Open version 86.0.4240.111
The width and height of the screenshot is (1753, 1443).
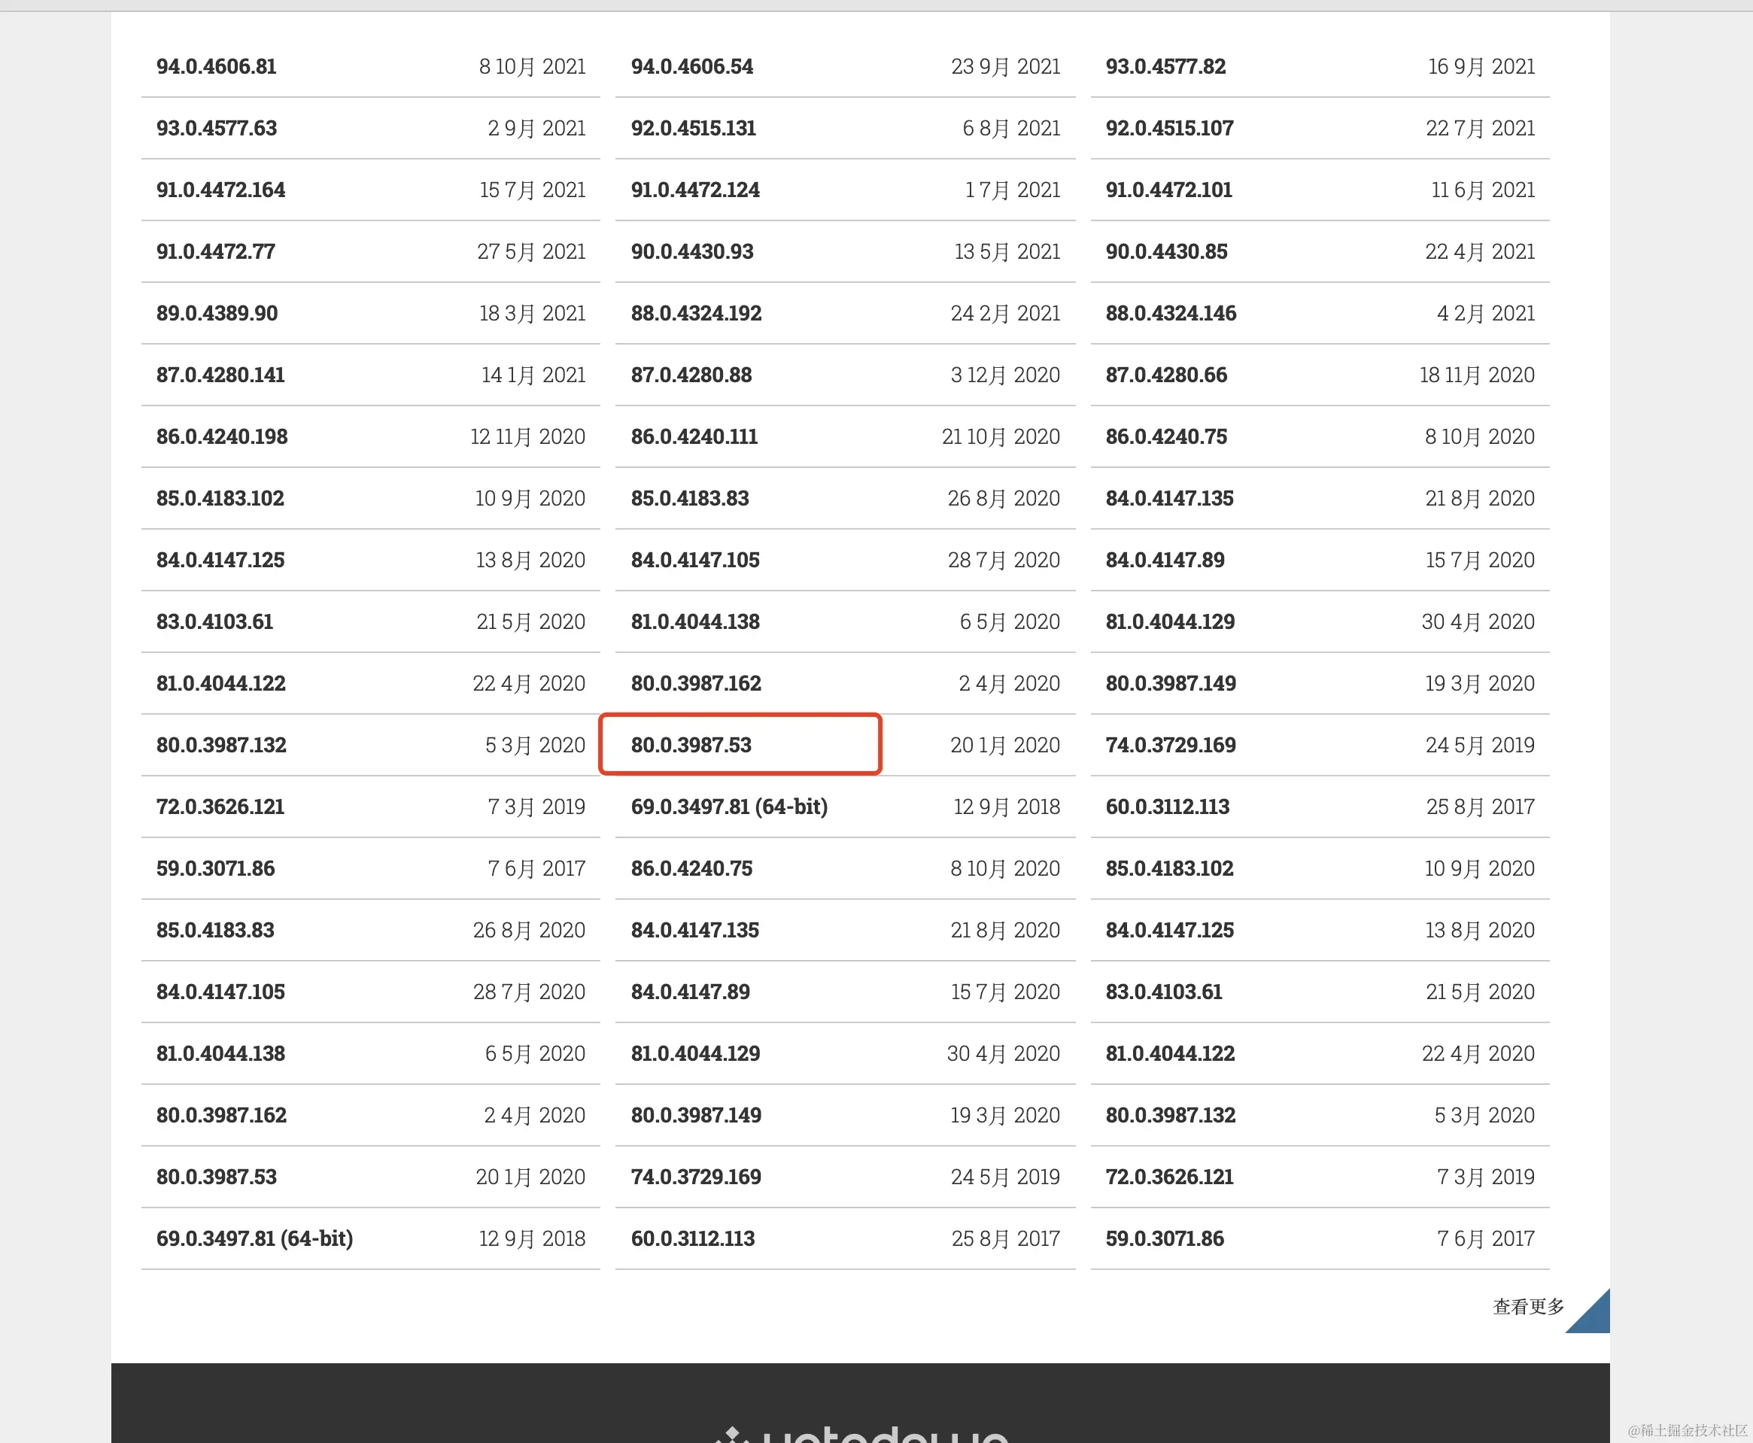694,436
